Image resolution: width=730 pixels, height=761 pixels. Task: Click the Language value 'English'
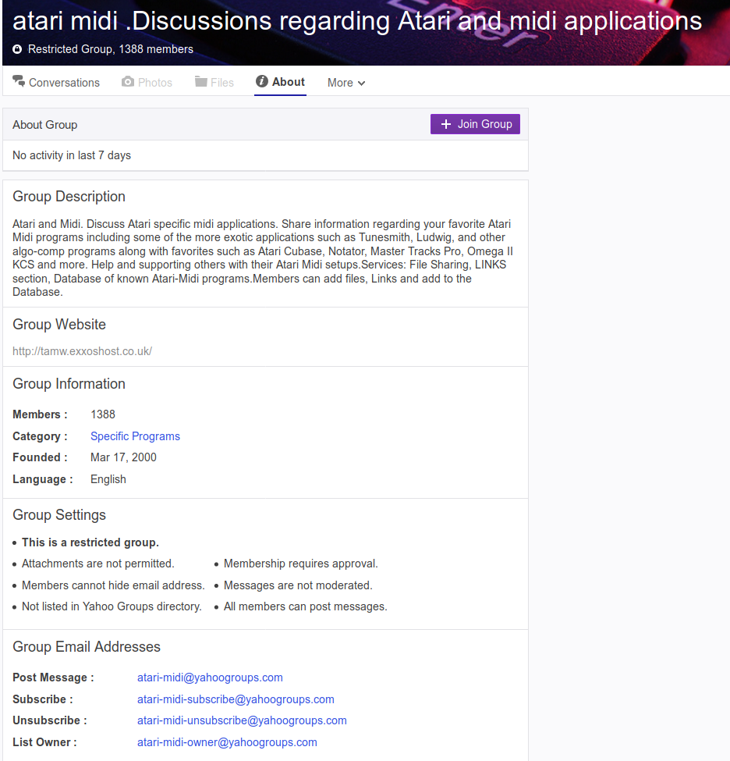(108, 479)
